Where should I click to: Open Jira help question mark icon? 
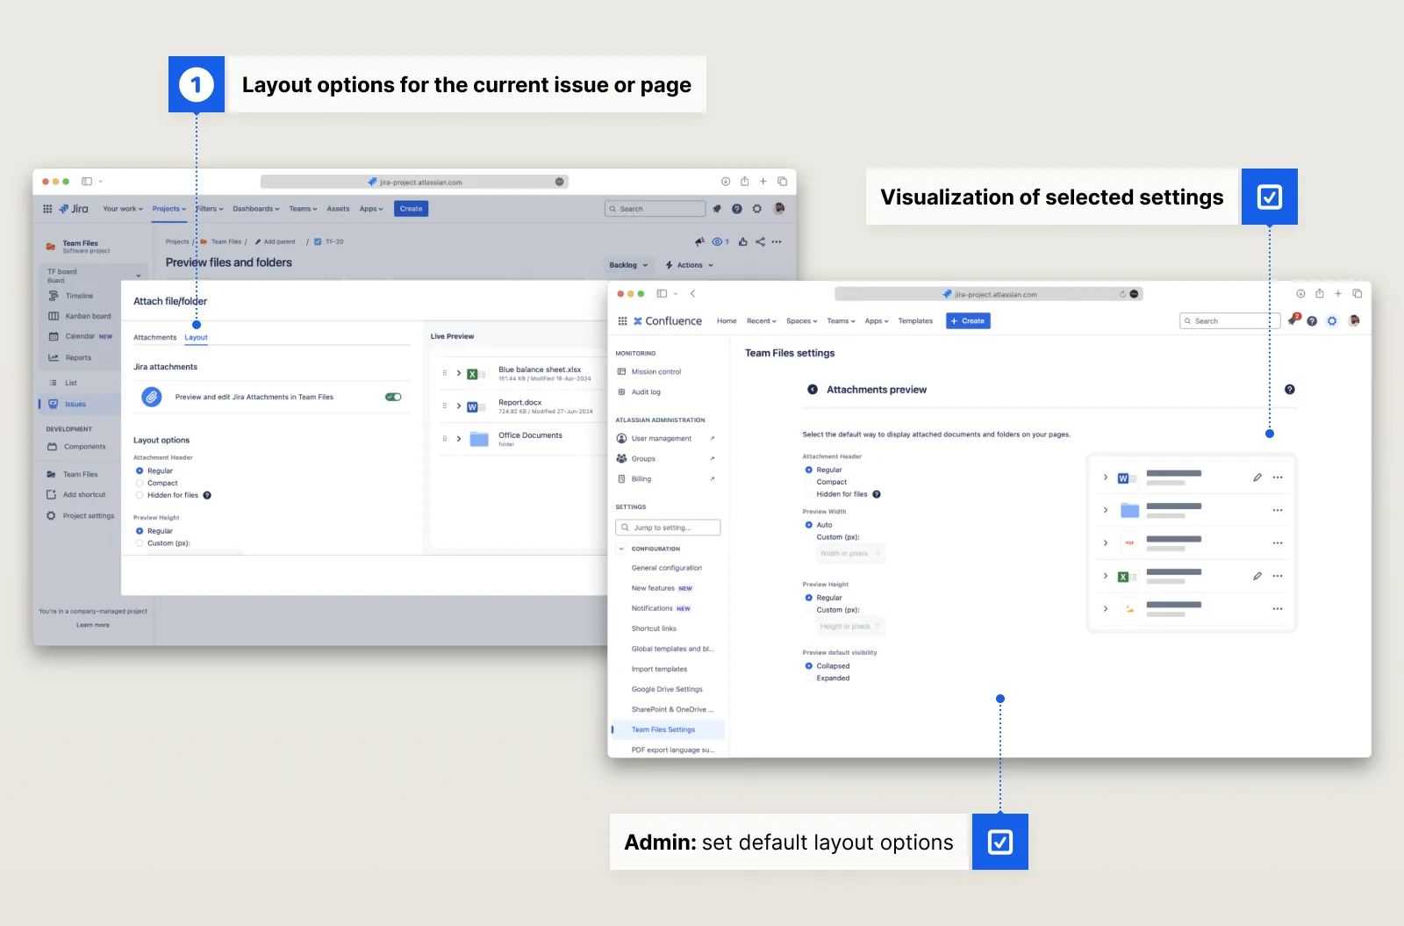[737, 209]
